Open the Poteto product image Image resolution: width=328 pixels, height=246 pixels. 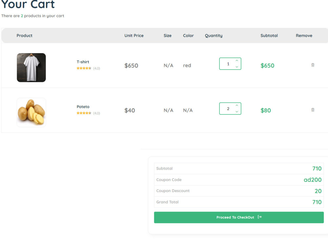(x=31, y=112)
